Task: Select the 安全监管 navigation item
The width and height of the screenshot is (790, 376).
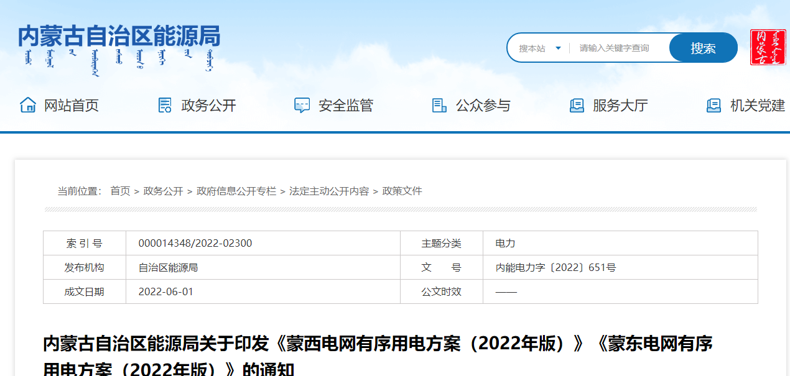Action: point(346,106)
